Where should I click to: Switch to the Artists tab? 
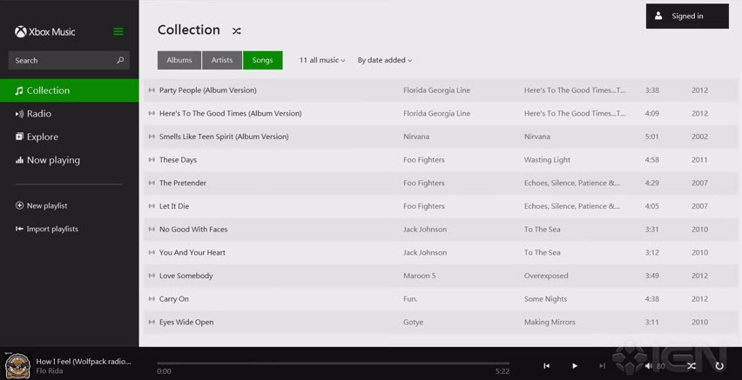tap(222, 60)
